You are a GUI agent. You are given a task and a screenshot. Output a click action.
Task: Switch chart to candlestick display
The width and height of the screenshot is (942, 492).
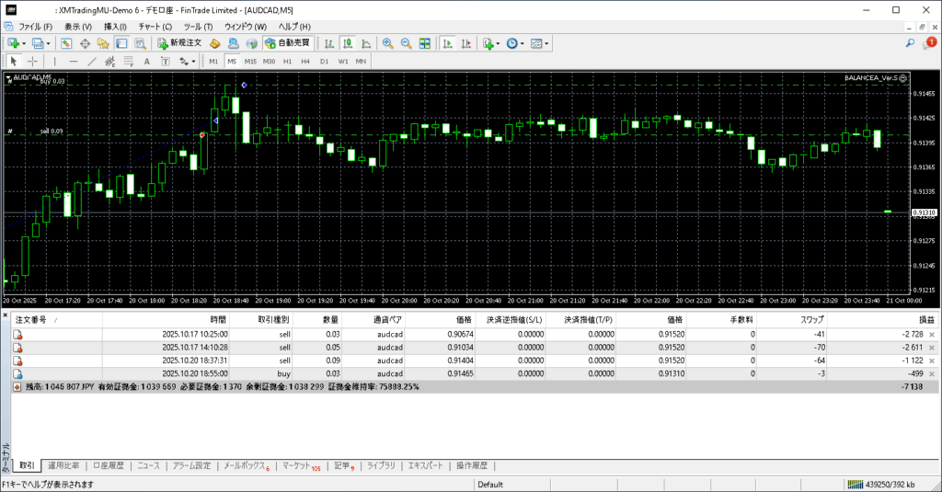348,43
